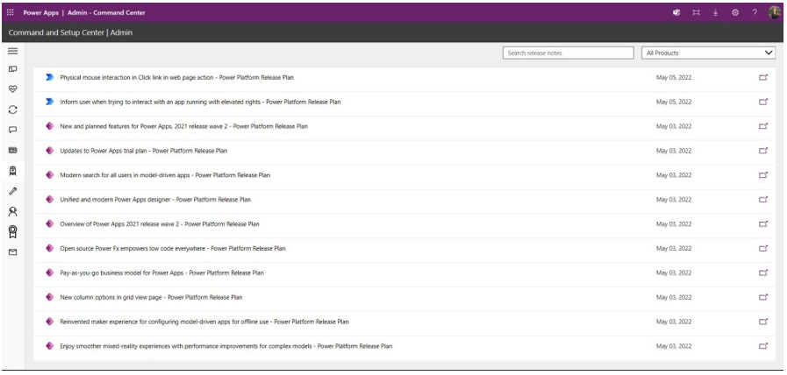Open the settings gear in header
Image resolution: width=787 pixels, height=375 pixels.
pyautogui.click(x=733, y=13)
